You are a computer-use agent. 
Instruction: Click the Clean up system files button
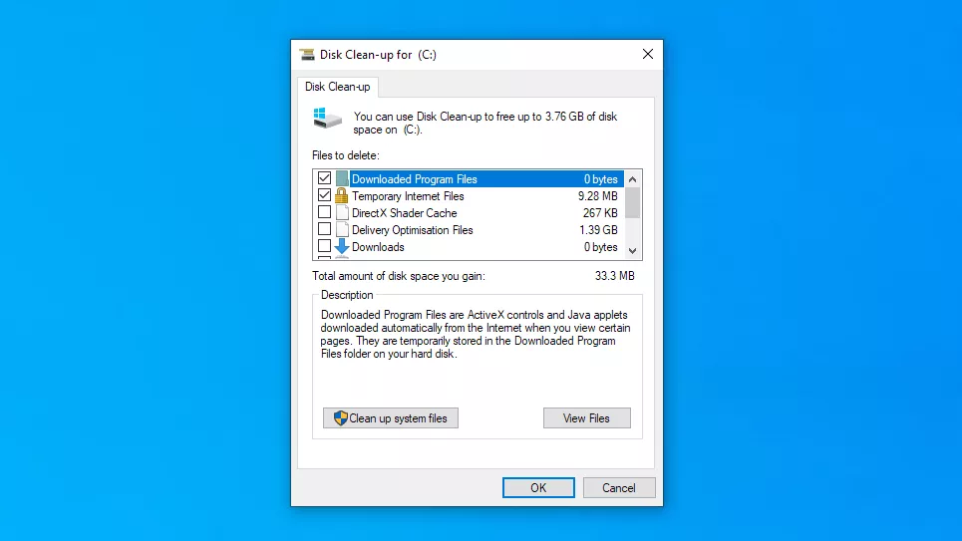(391, 418)
